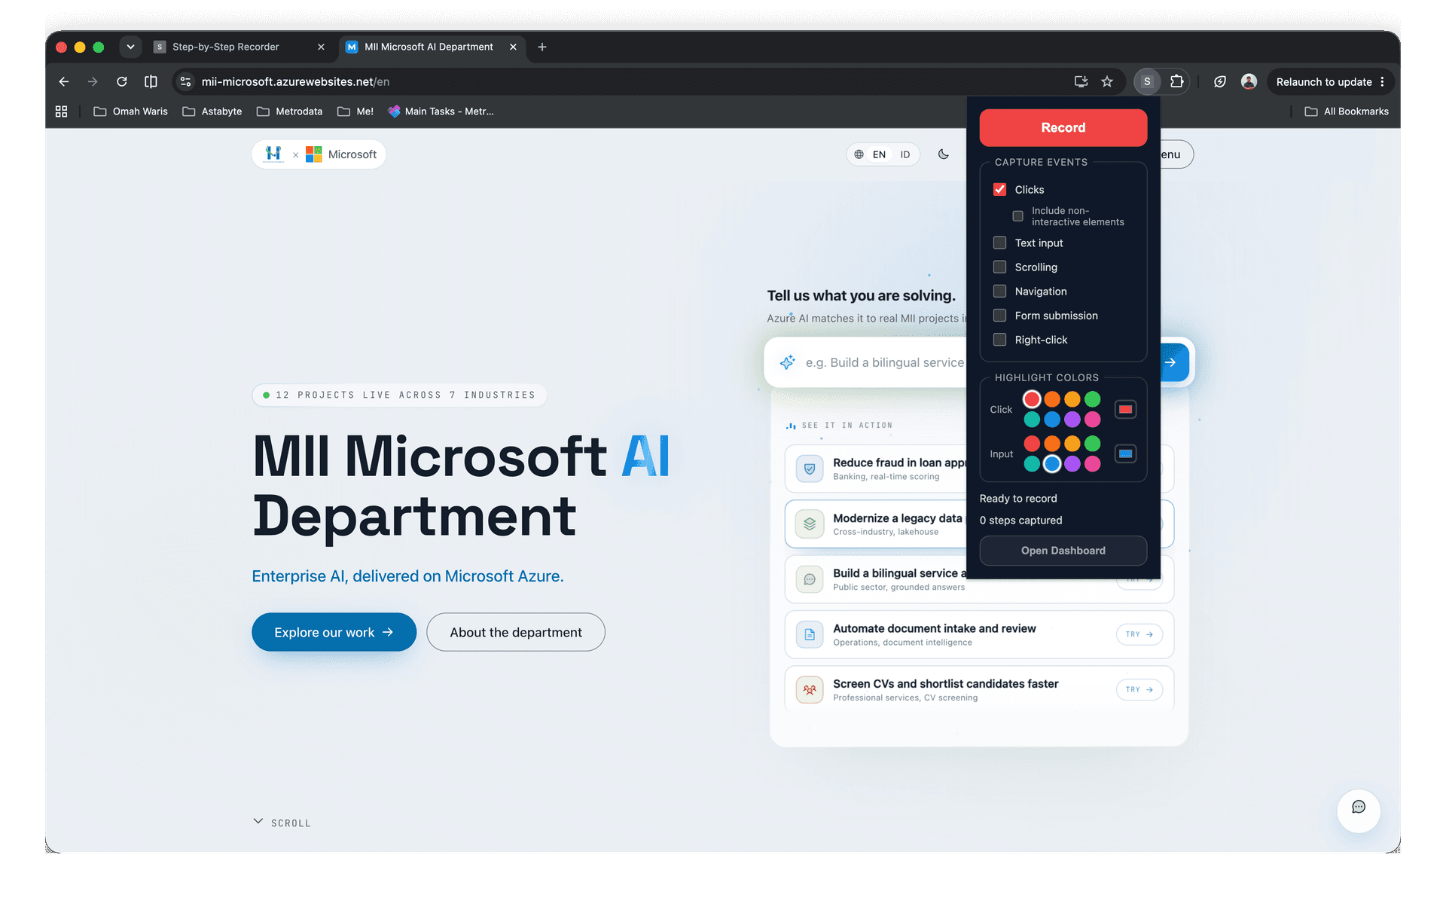Click the Open Dashboard button
This screenshot has height=913, width=1446.
point(1063,551)
